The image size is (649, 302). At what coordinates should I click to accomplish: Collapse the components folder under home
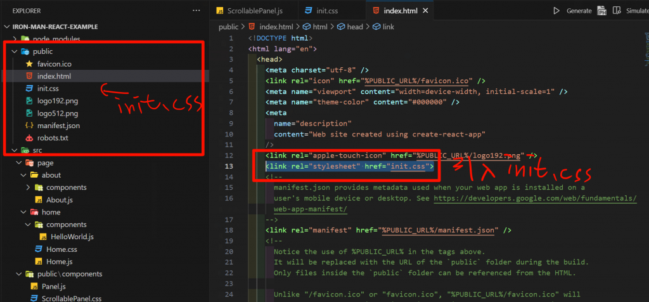28,225
